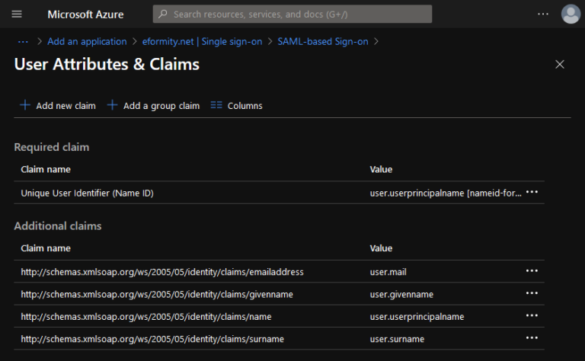Image resolution: width=585 pixels, height=361 pixels.
Task: Open the Columns chooser
Action: tap(236, 106)
